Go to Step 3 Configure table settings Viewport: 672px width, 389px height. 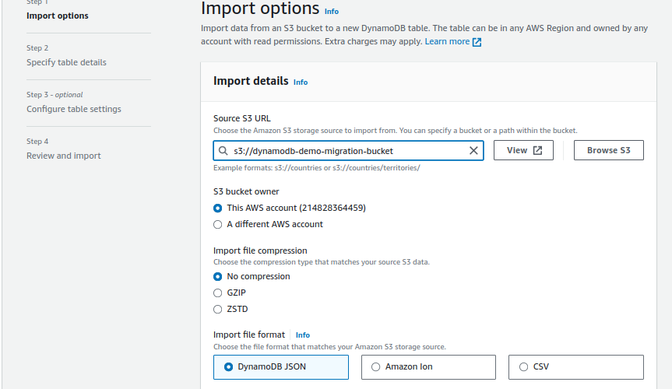pyautogui.click(x=74, y=109)
